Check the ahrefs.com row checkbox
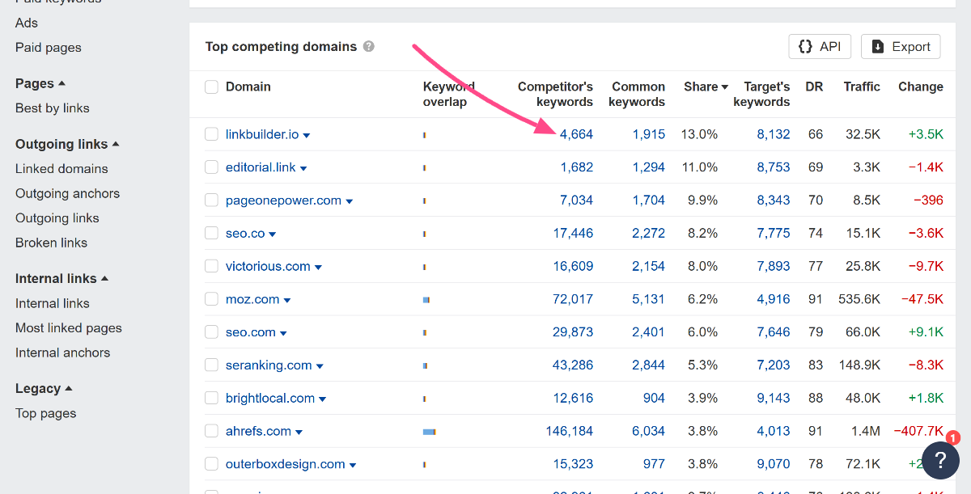Image resolution: width=971 pixels, height=494 pixels. tap(211, 431)
